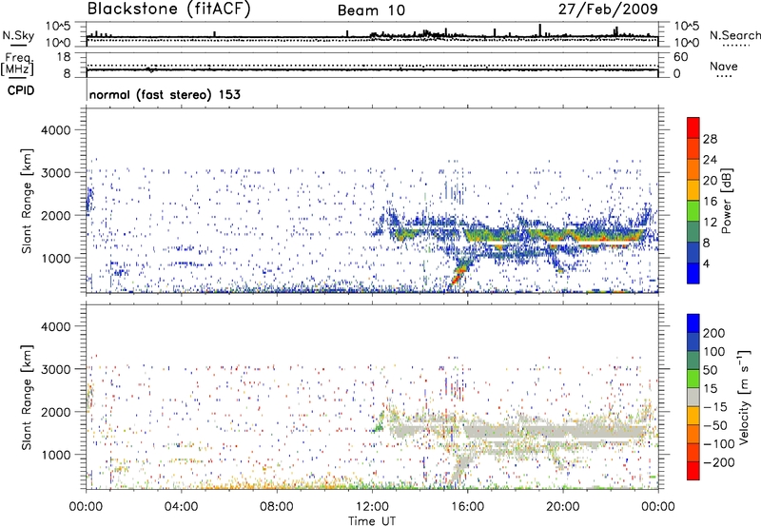The image size is (761, 527).
Task: Pick the gray segment of Velocity colorbar
Action: 693,398
